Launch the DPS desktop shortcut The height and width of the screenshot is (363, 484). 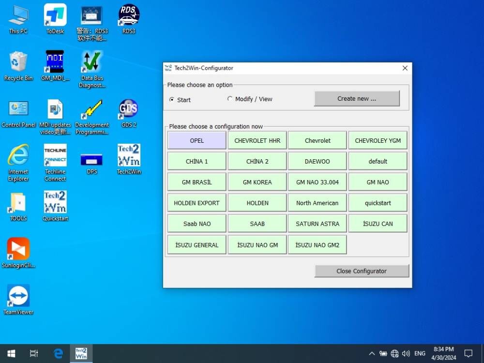point(91,163)
